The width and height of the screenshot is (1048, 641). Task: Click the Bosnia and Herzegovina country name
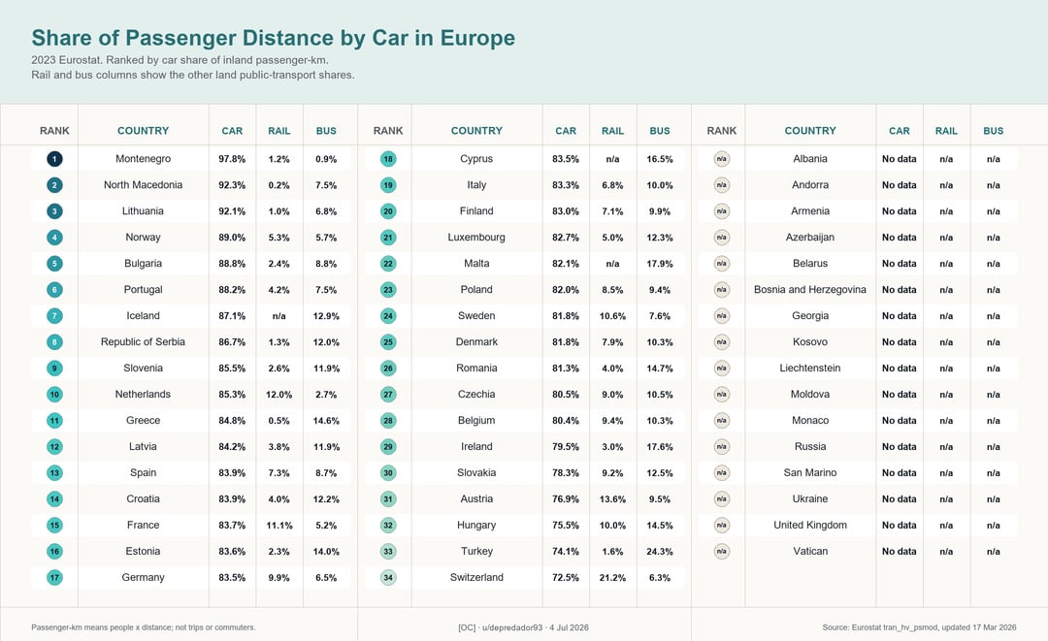[810, 290]
